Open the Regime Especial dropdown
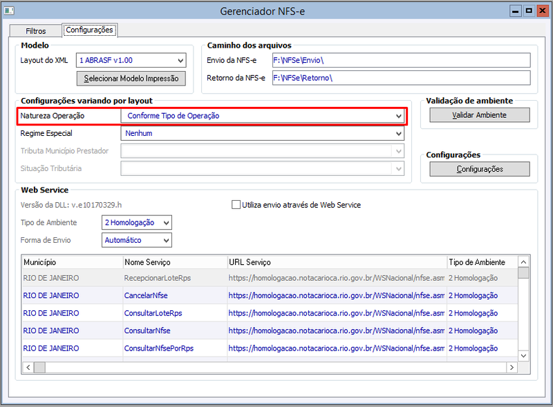Image resolution: width=553 pixels, height=407 pixels. click(x=263, y=133)
